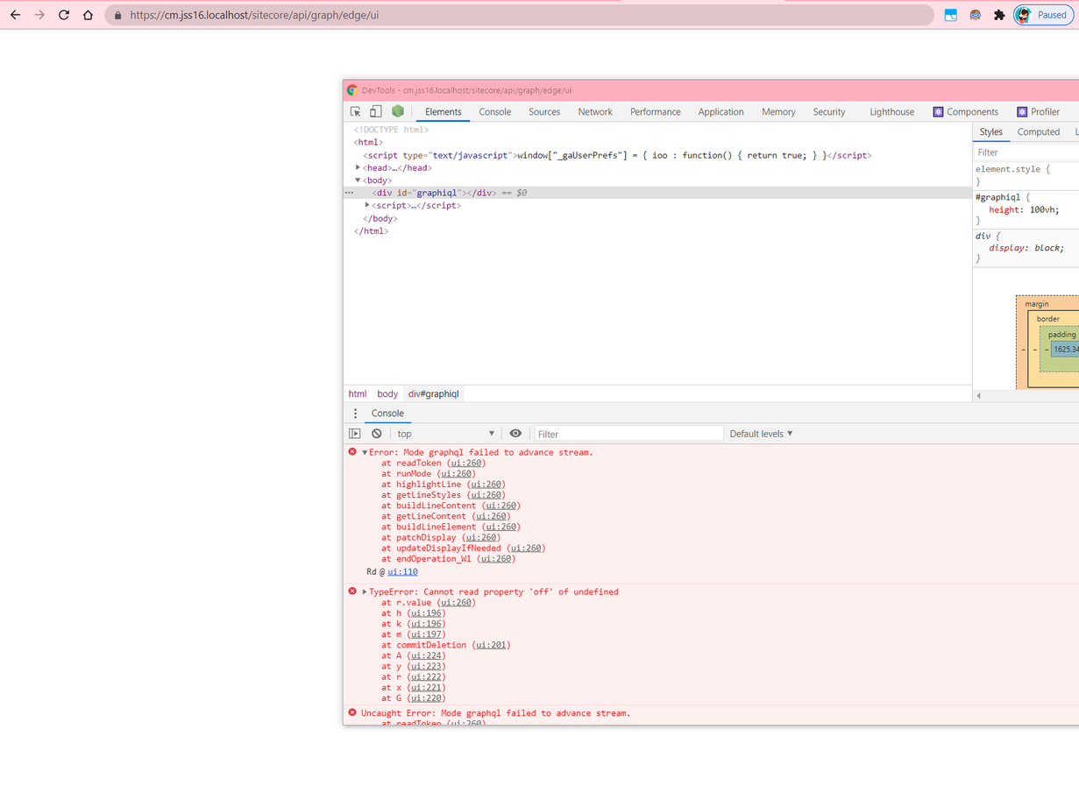Open the Memory tab
Screen dimensions: 1079x786
(x=778, y=112)
